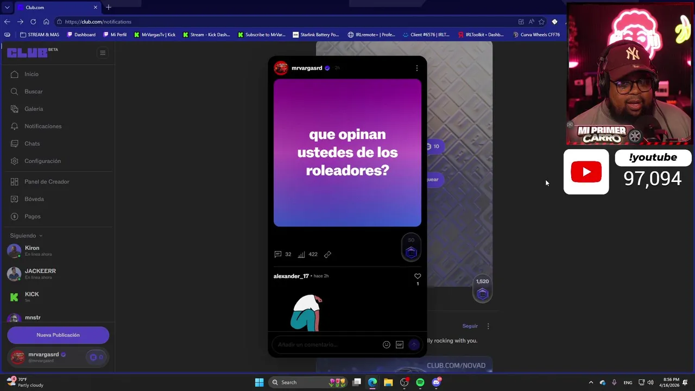The height and width of the screenshot is (391, 695).
Task: Open the emoji picker in comment box
Action: [387, 344]
